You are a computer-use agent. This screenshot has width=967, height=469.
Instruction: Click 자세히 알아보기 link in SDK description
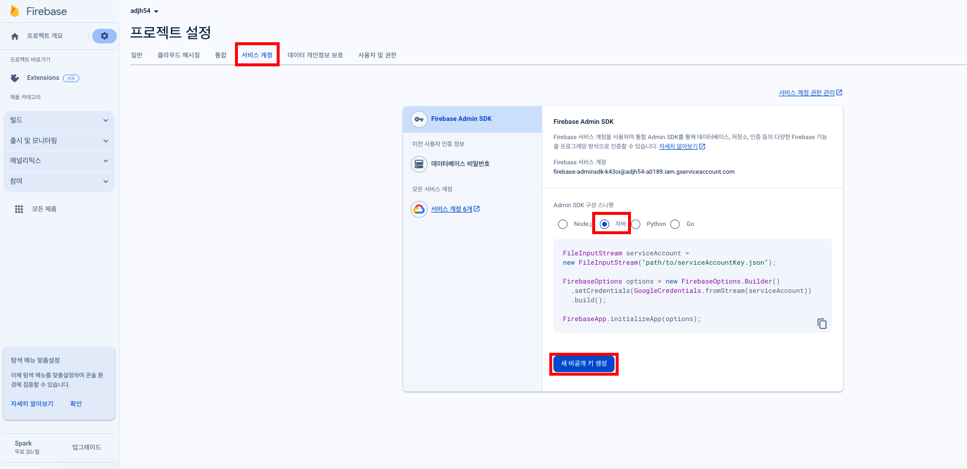678,147
